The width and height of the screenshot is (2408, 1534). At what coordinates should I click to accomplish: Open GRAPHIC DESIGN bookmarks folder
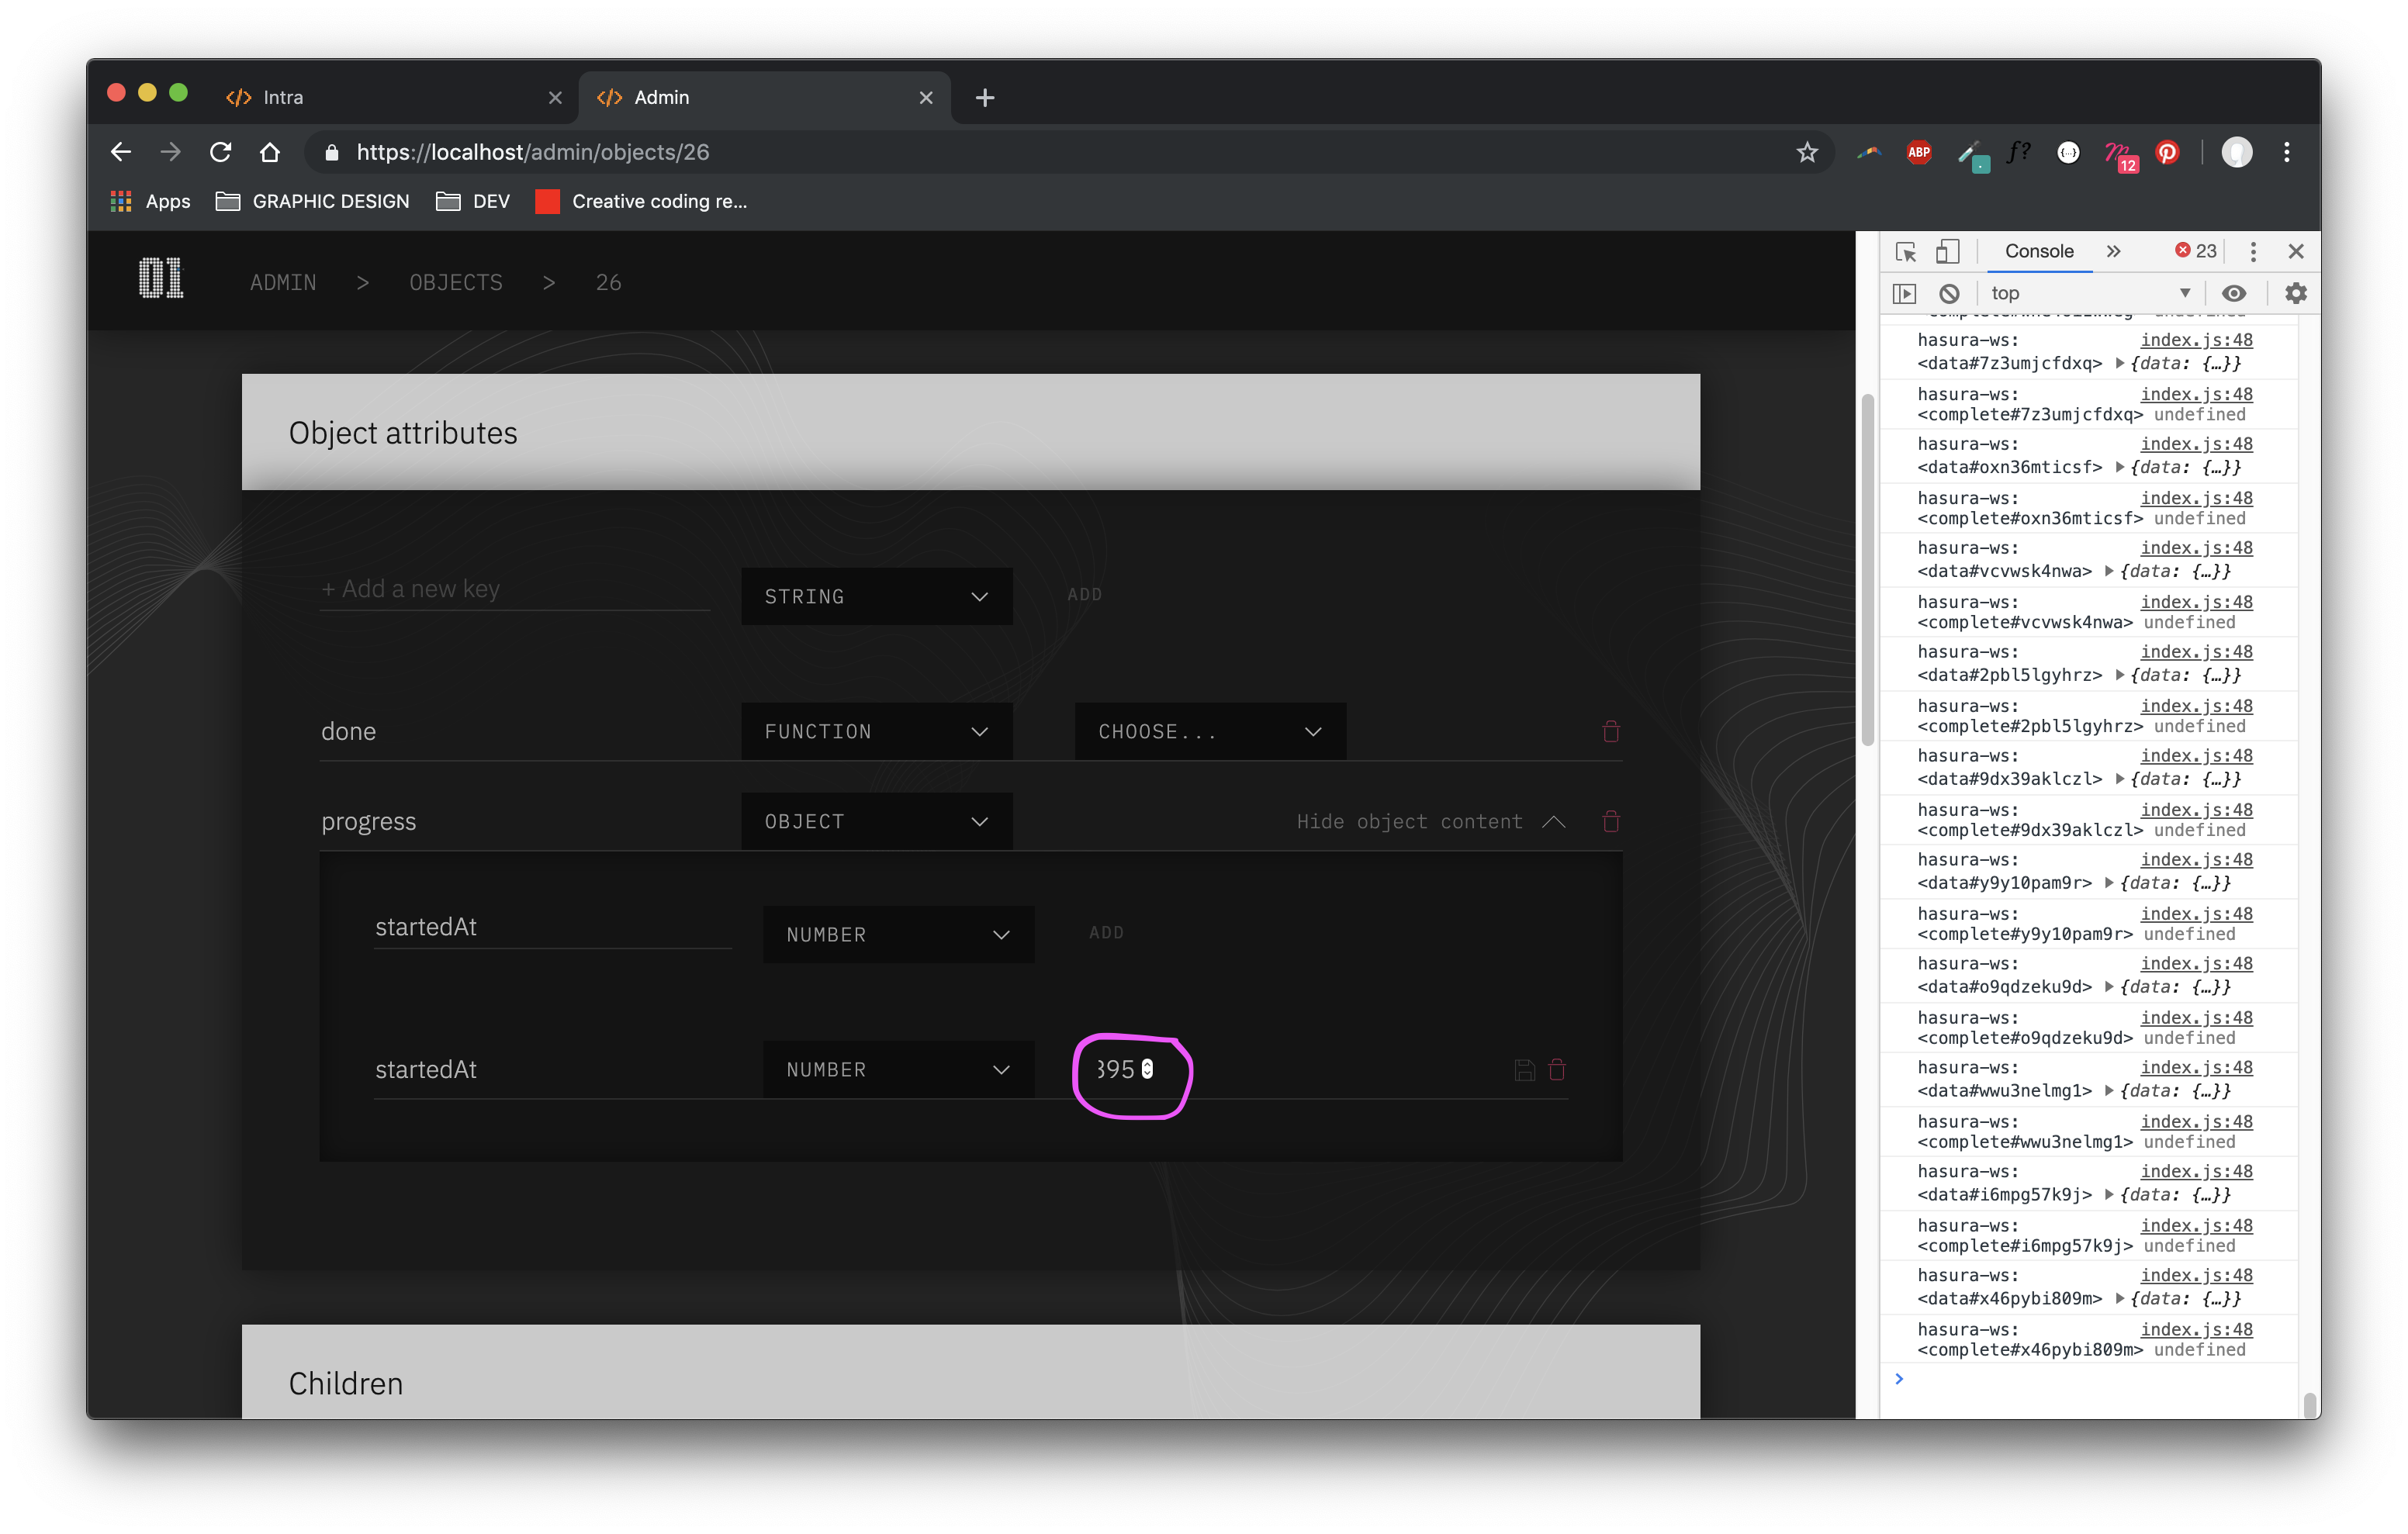click(312, 201)
